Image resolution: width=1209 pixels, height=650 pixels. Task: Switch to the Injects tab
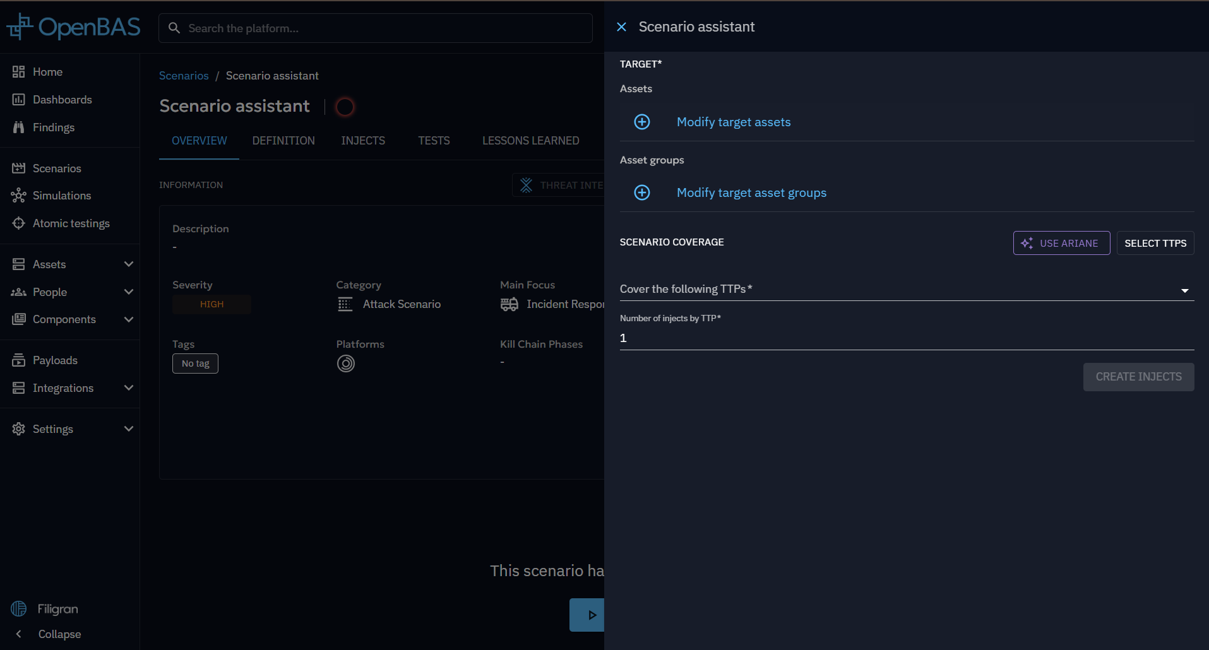(362, 141)
